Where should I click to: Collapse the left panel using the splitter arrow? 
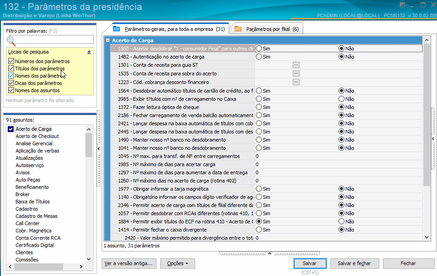tap(99, 148)
